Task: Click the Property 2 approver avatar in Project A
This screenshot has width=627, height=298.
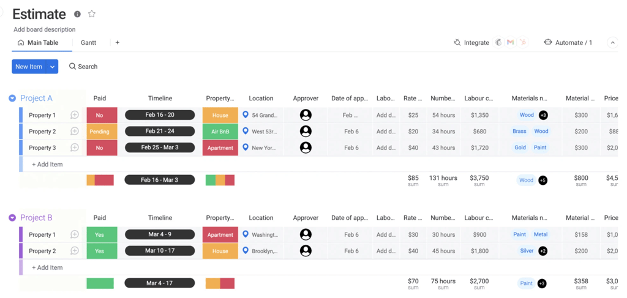Action: pyautogui.click(x=306, y=132)
